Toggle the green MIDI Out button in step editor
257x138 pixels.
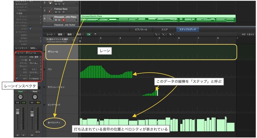(x=89, y=34)
